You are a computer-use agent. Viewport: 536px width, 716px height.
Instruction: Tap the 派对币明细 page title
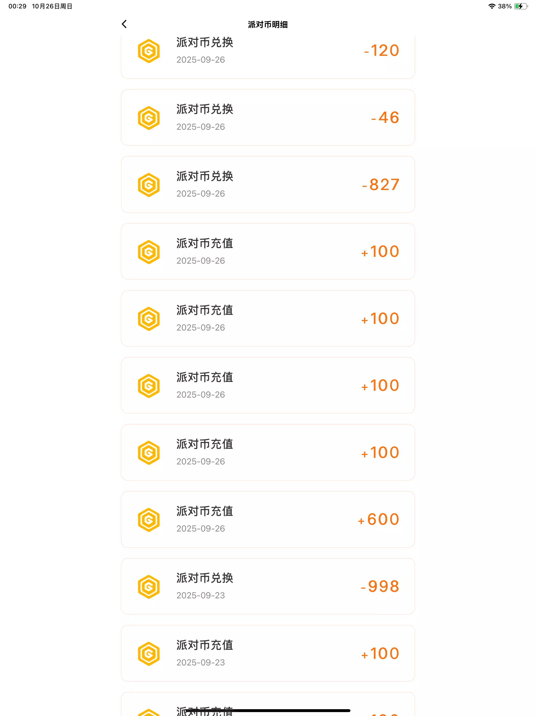pyautogui.click(x=268, y=25)
